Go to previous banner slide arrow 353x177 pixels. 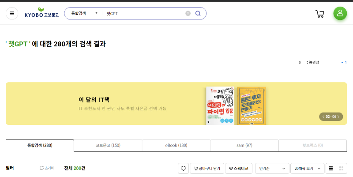[323, 117]
